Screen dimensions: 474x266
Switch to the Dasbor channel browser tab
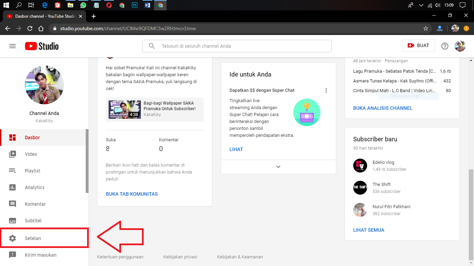click(45, 16)
